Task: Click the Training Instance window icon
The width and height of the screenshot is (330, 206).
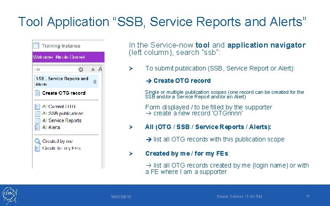Action: click(36, 46)
